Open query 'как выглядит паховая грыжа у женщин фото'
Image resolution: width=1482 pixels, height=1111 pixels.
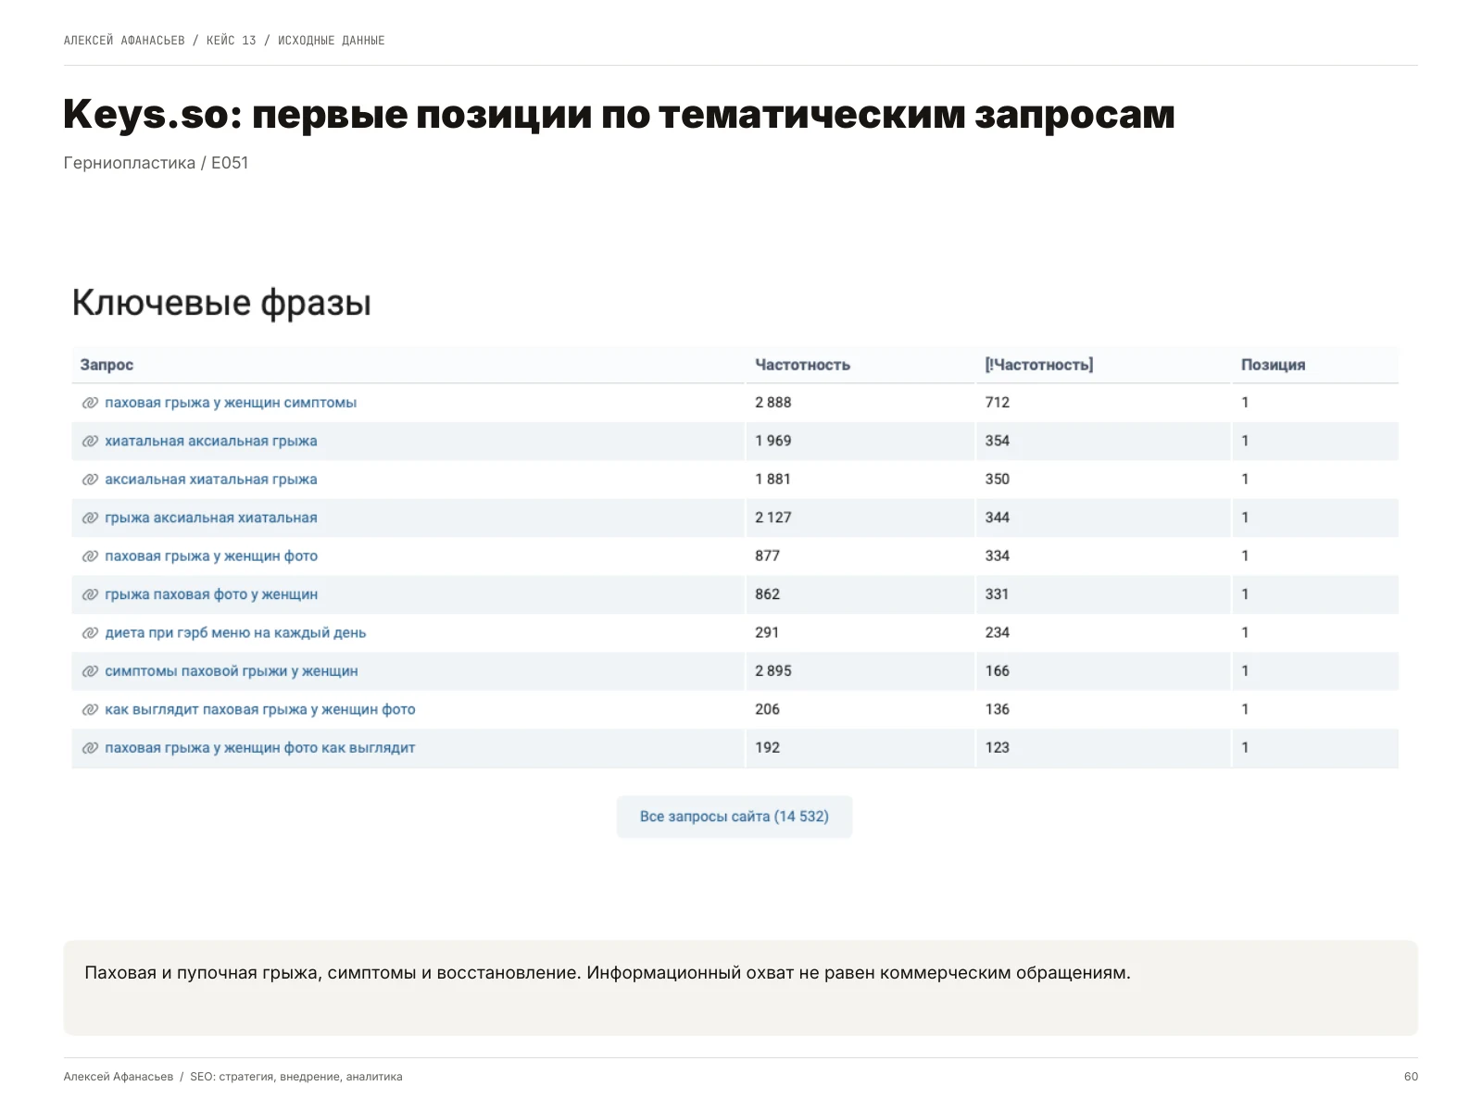260,710
